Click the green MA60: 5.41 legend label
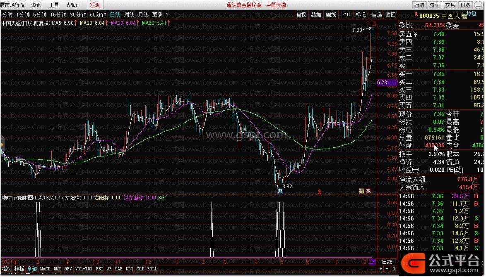Screen dimensions: 486x277 [154, 23]
